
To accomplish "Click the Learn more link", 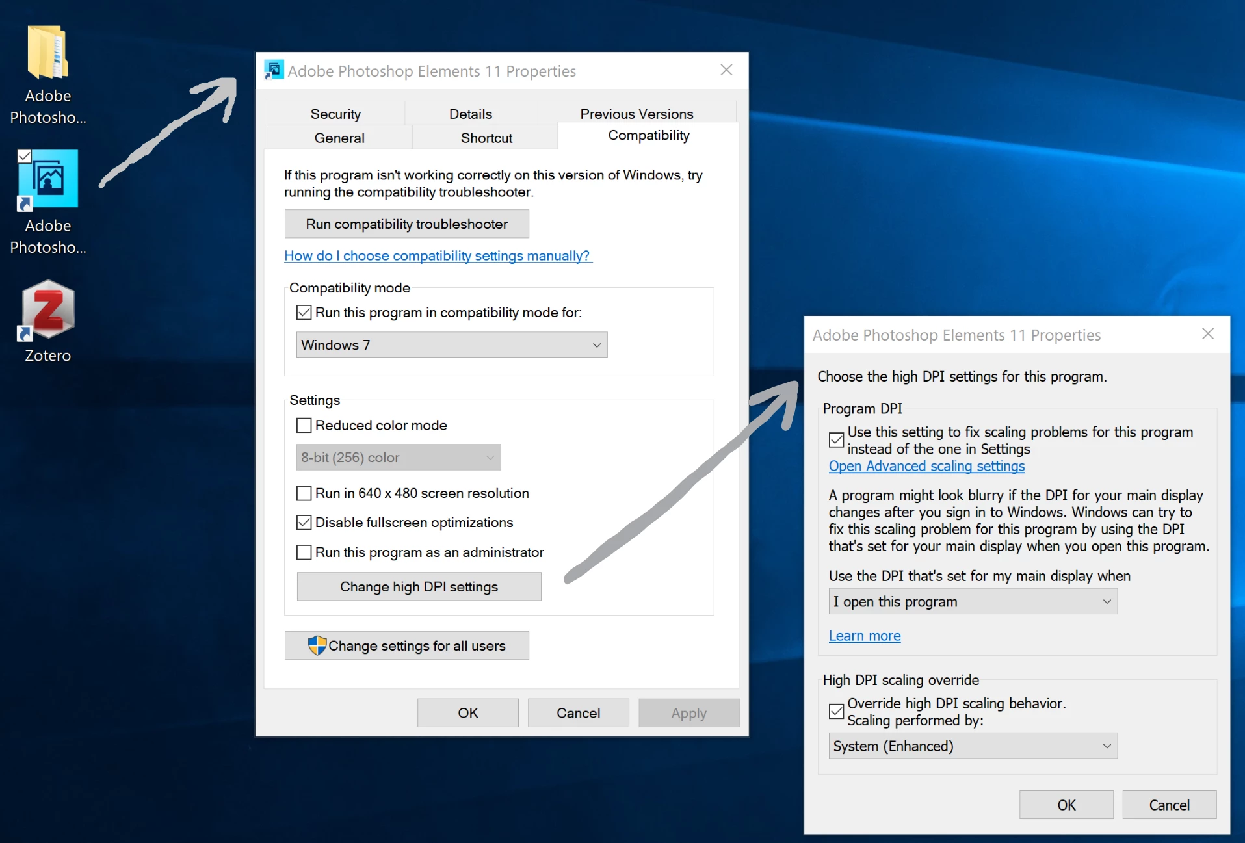I will pos(865,636).
